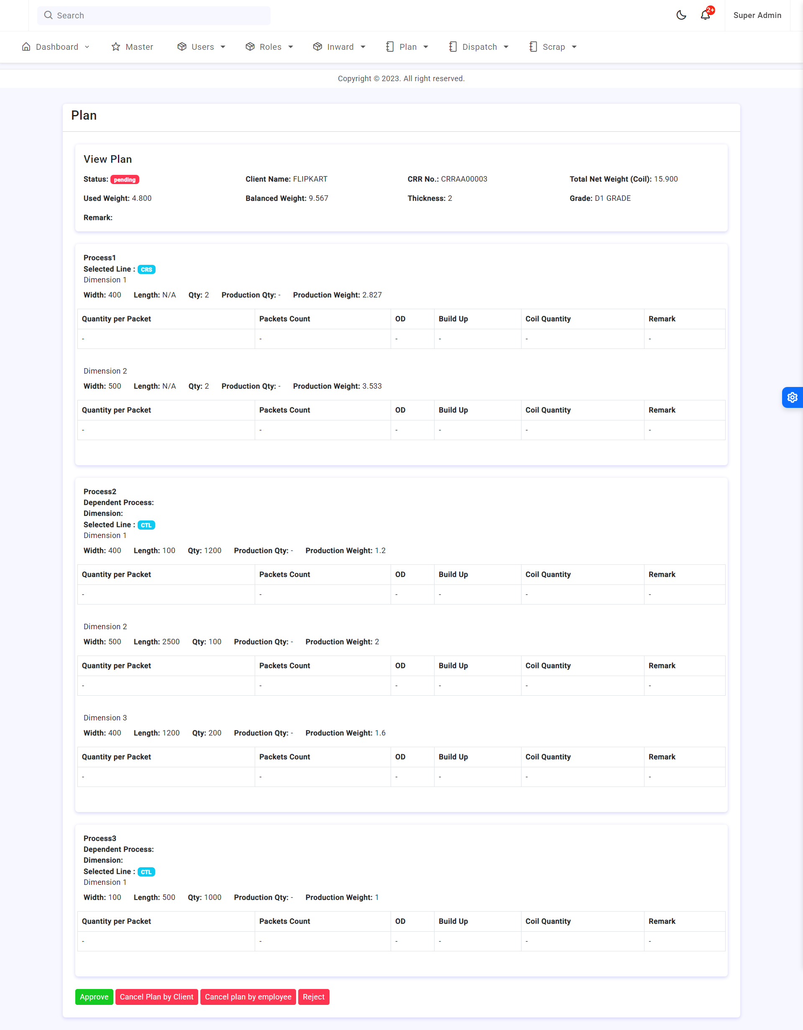Click the Master star icon
803x1030 pixels.
coord(116,47)
